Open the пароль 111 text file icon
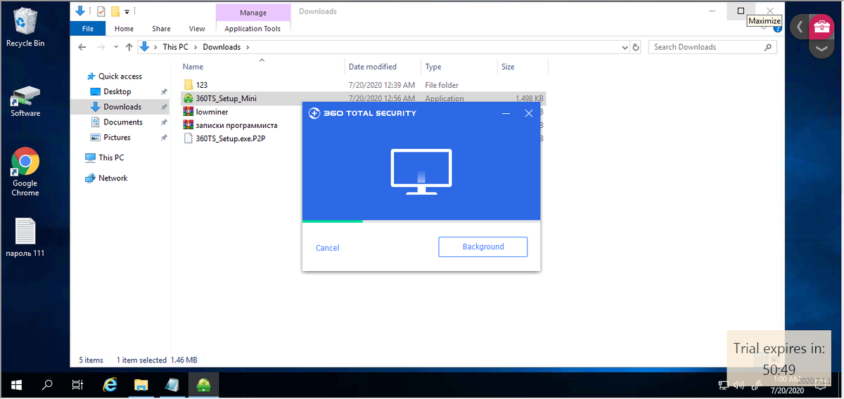The width and height of the screenshot is (844, 399). (25, 237)
